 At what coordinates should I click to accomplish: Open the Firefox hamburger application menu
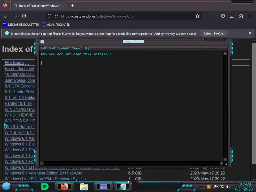pos(250,16)
